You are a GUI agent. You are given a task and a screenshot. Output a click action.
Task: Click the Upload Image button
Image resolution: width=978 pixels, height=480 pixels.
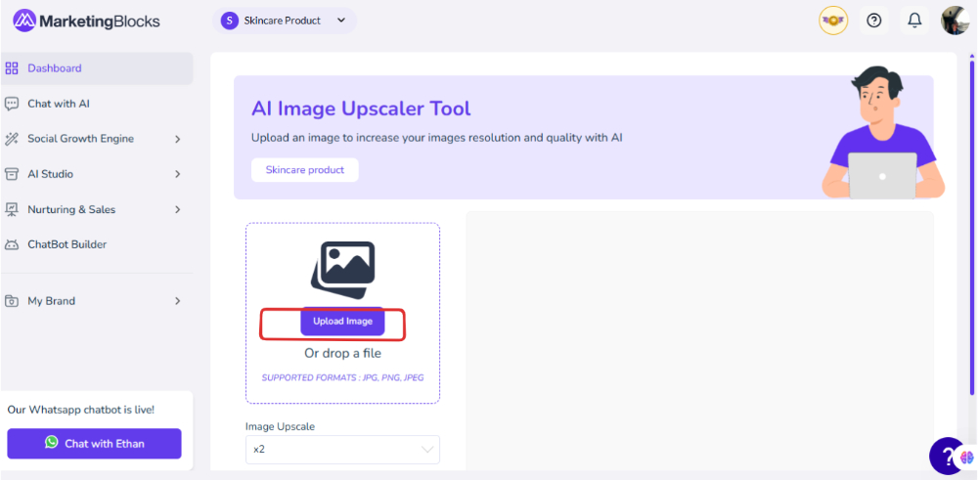click(342, 322)
